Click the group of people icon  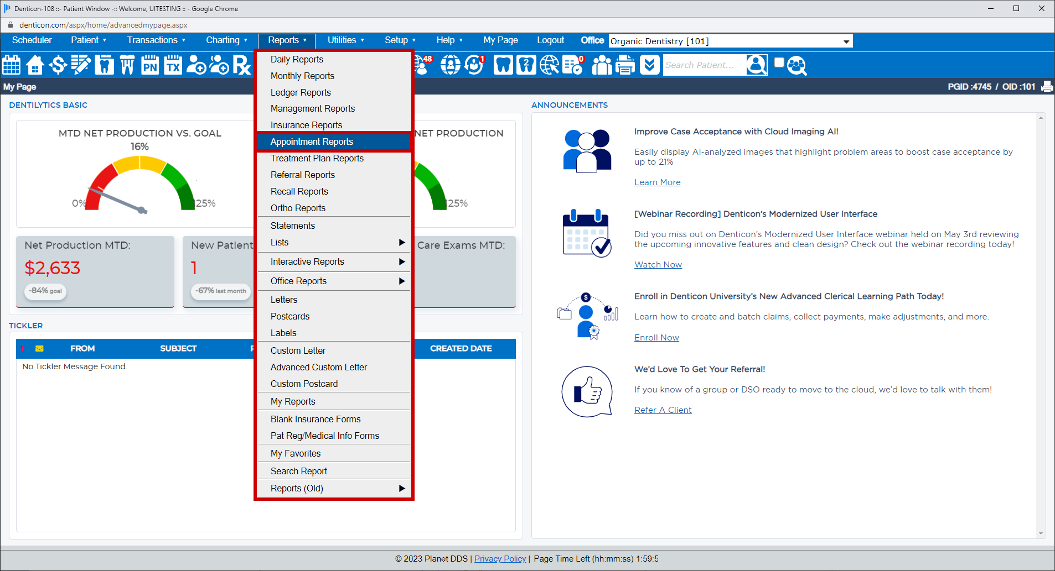[x=602, y=65]
